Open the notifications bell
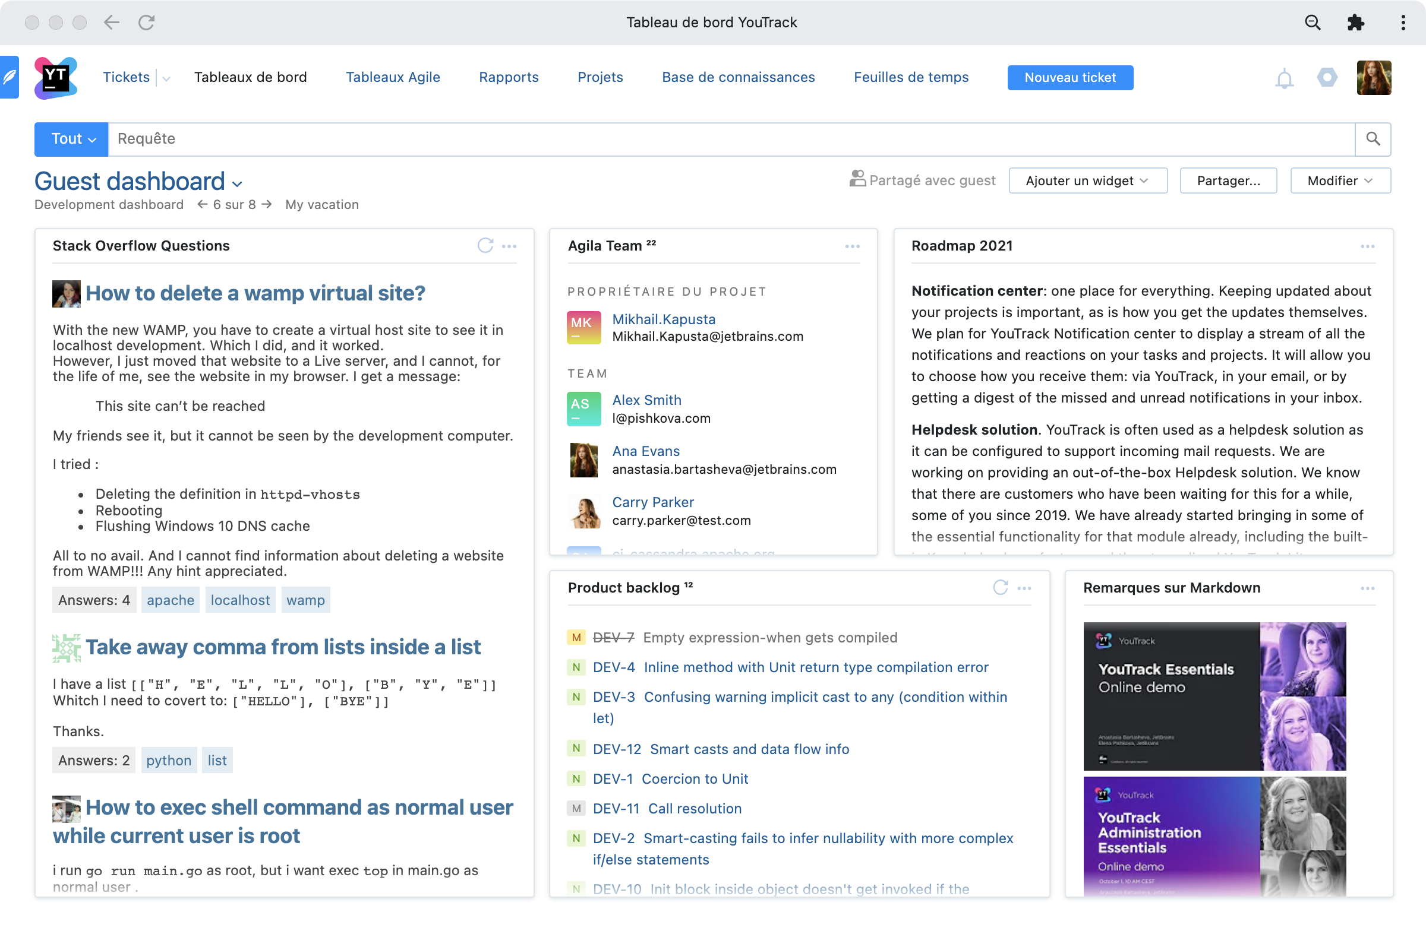Image resolution: width=1426 pixels, height=950 pixels. (x=1284, y=78)
